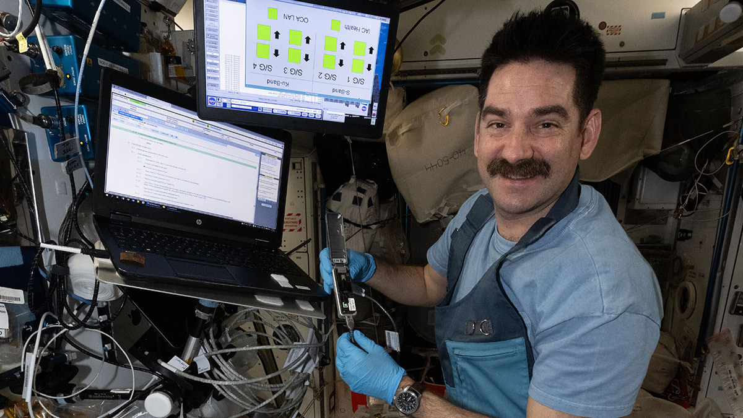The width and height of the screenshot is (743, 418).
Task: Click the S/G 3 green square nearest its label
Action: [x=294, y=56]
